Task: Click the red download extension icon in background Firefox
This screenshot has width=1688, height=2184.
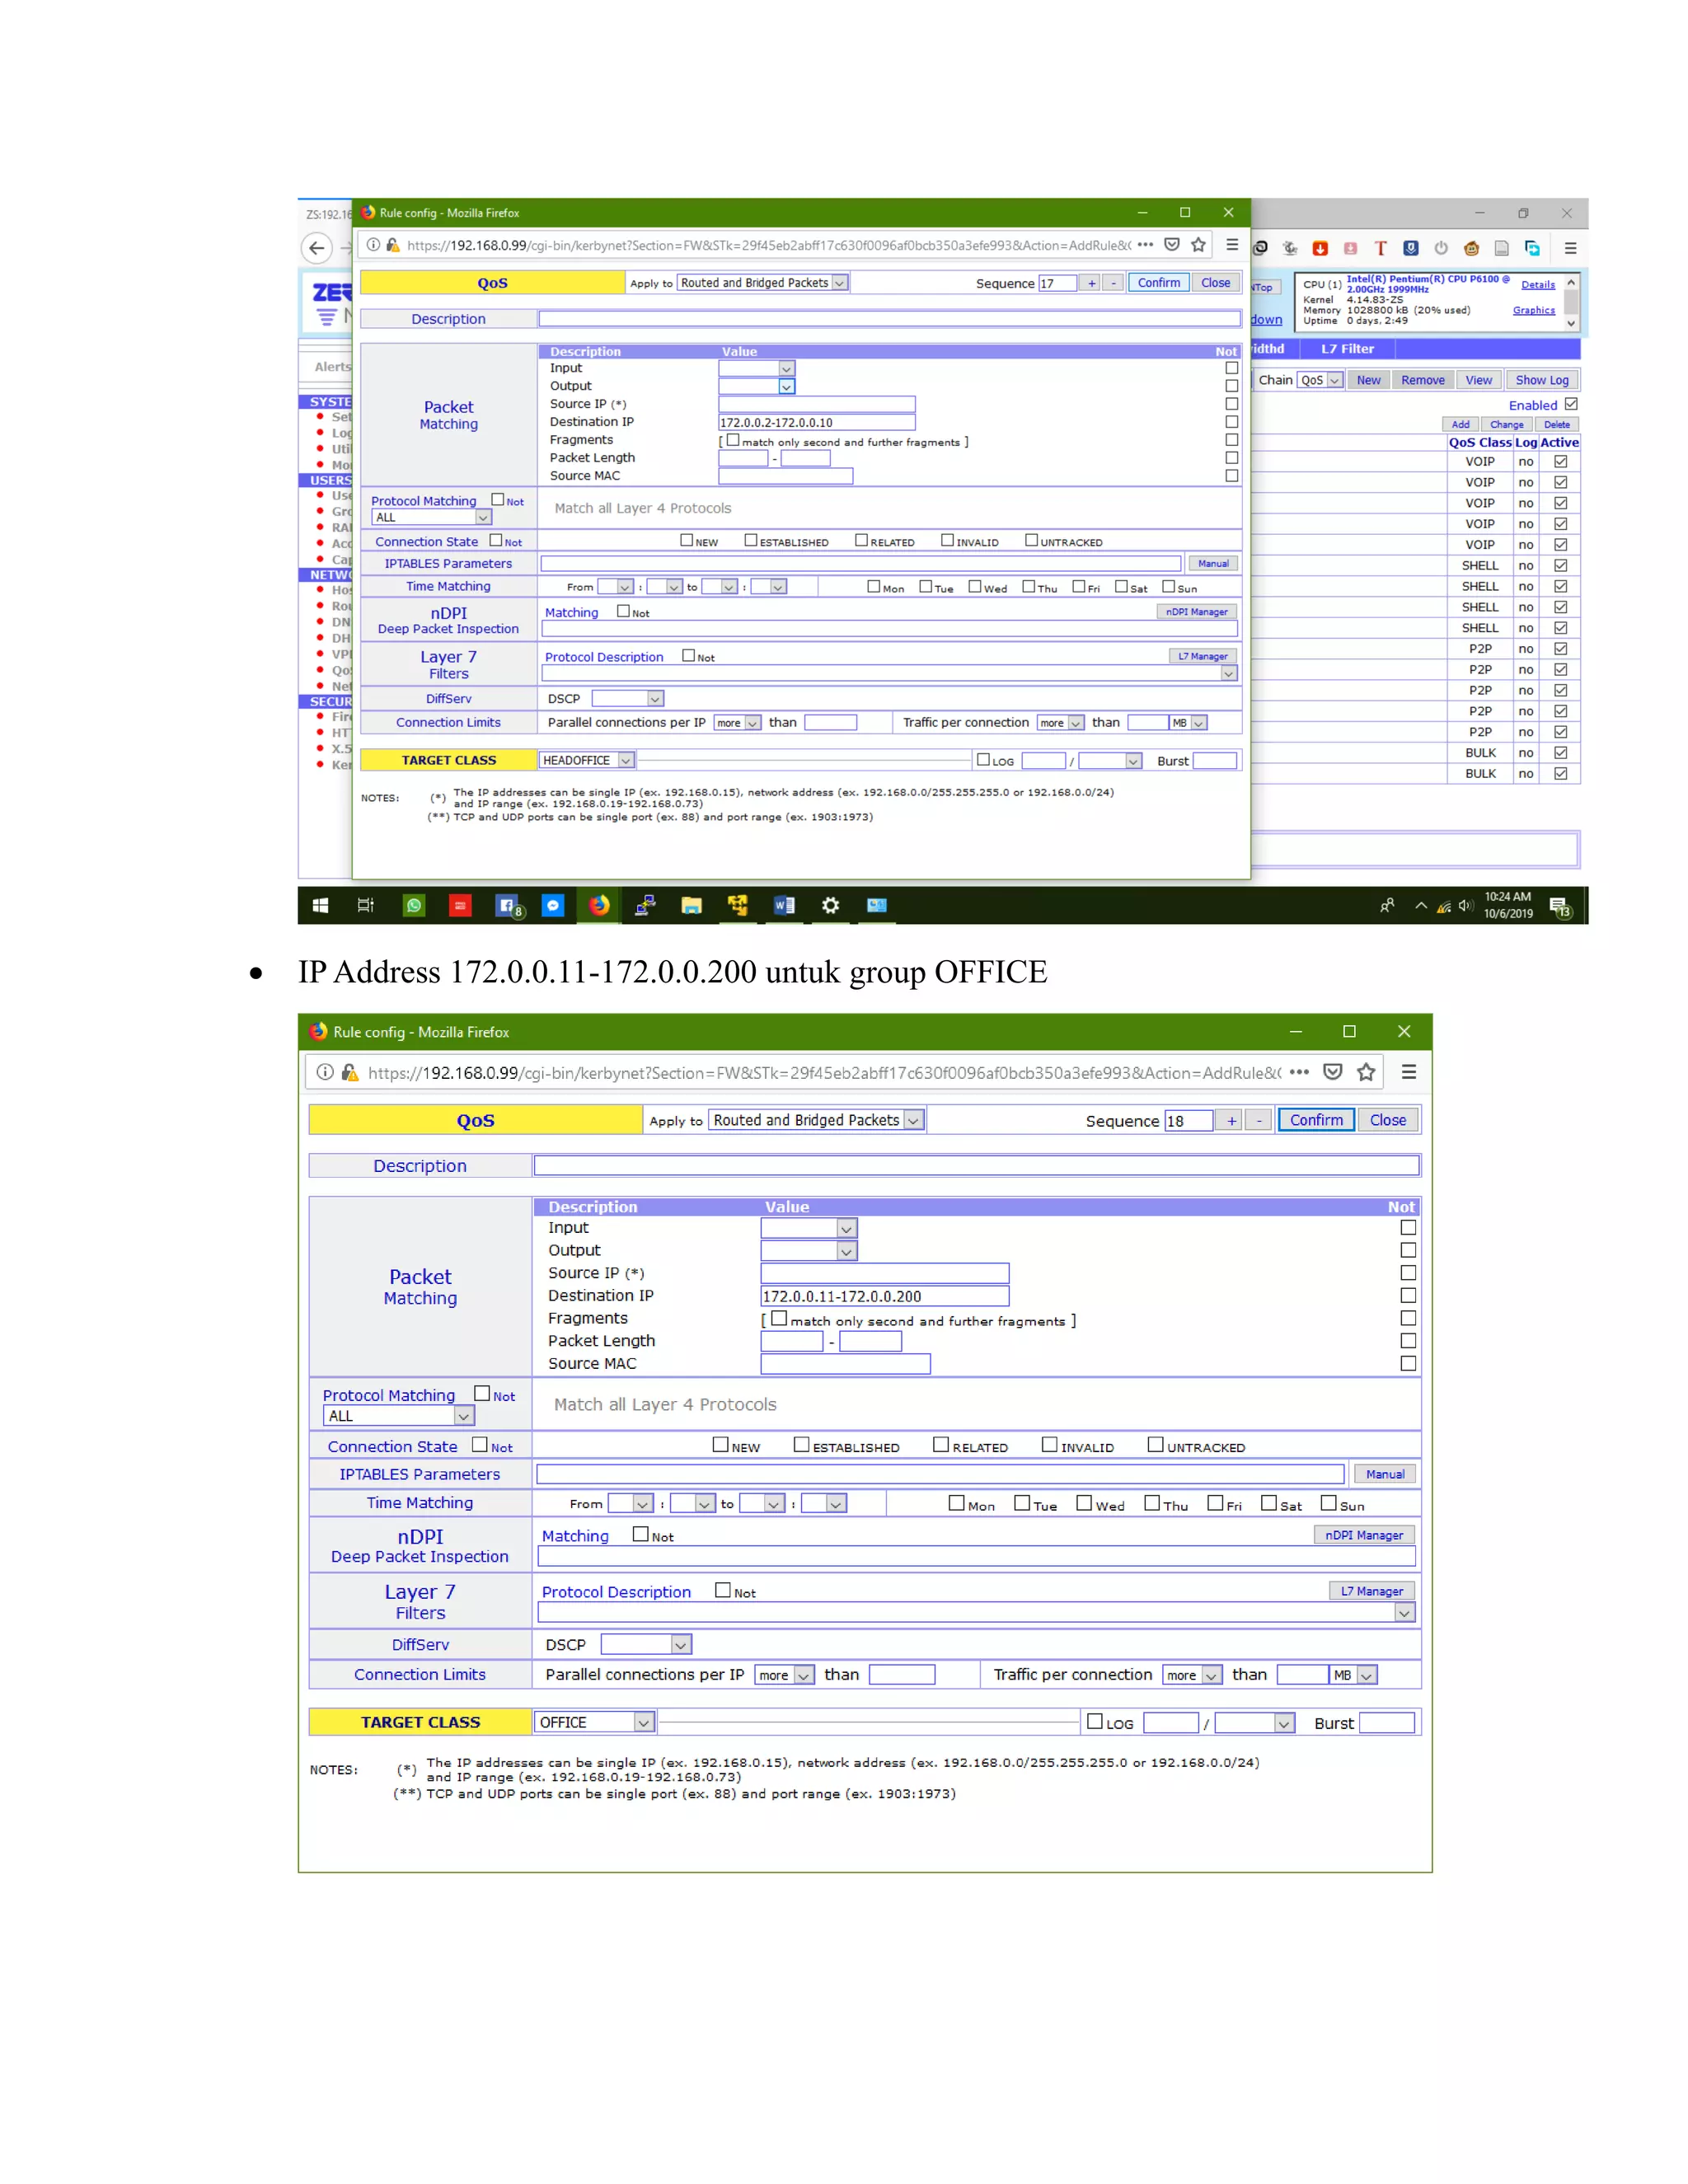Action: point(1320,248)
